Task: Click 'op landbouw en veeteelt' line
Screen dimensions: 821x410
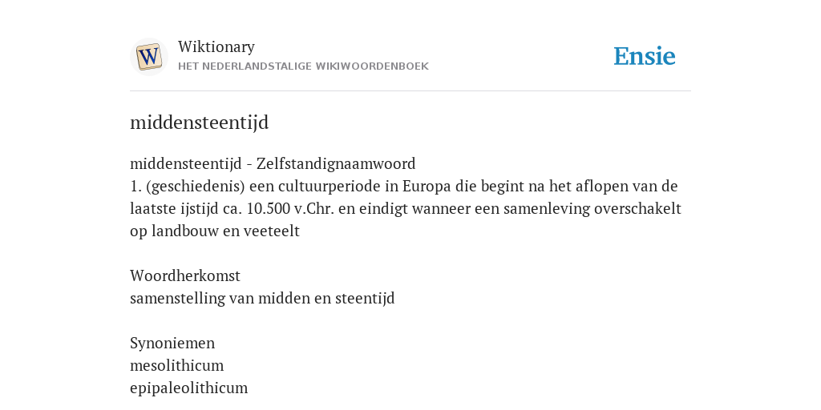Action: pos(215,231)
